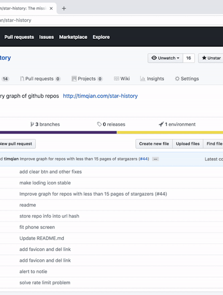Open 'Update README.md' commit
The image size is (223, 295).
point(41,239)
